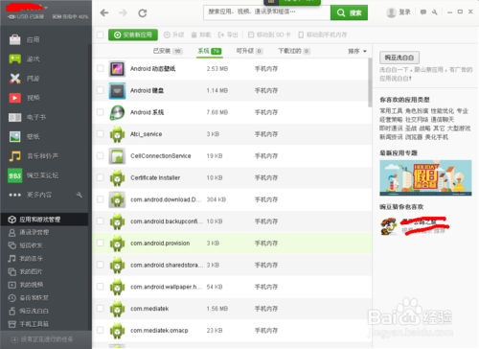Viewport: 479px width, 349px height.
Task: Switch to the 已安装 tab
Action: pyautogui.click(x=168, y=51)
